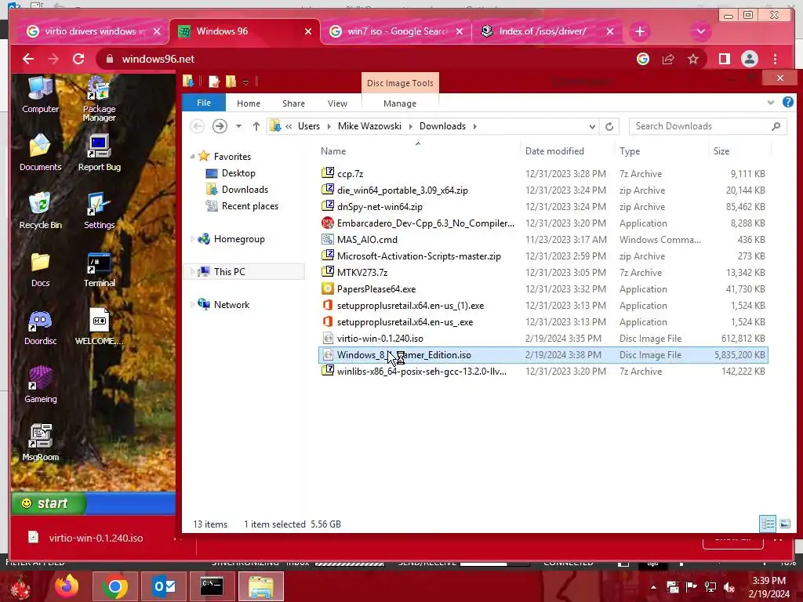Image resolution: width=803 pixels, height=602 pixels.
Task: Open Chrome's three-dot menu
Action: (775, 59)
